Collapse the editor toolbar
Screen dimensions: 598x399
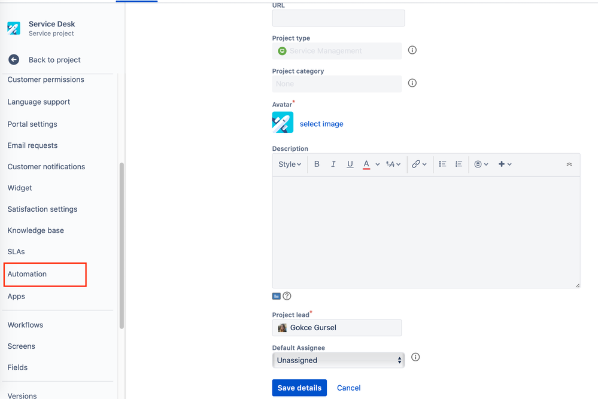click(x=569, y=165)
